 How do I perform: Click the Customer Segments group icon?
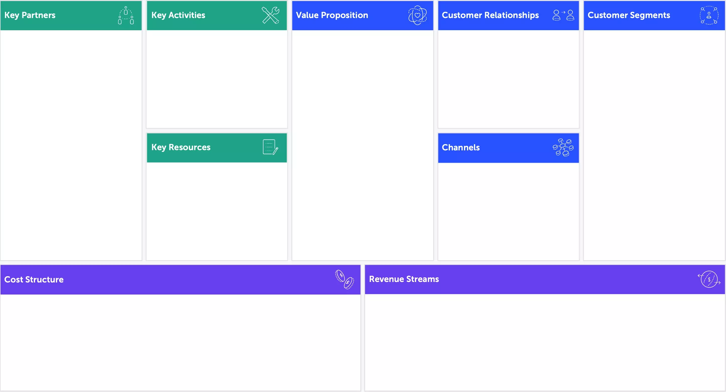pyautogui.click(x=708, y=15)
